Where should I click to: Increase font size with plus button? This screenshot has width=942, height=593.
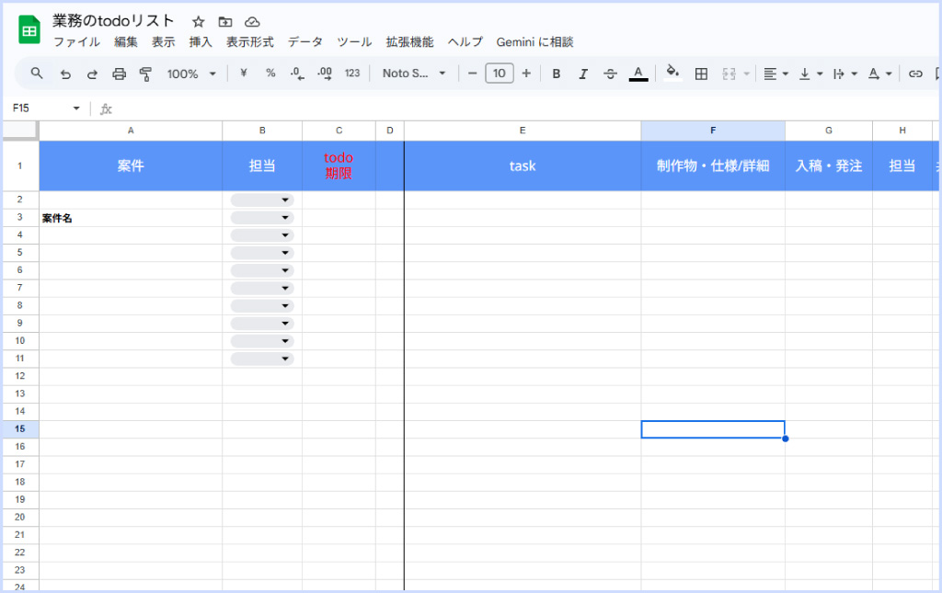pyautogui.click(x=526, y=74)
